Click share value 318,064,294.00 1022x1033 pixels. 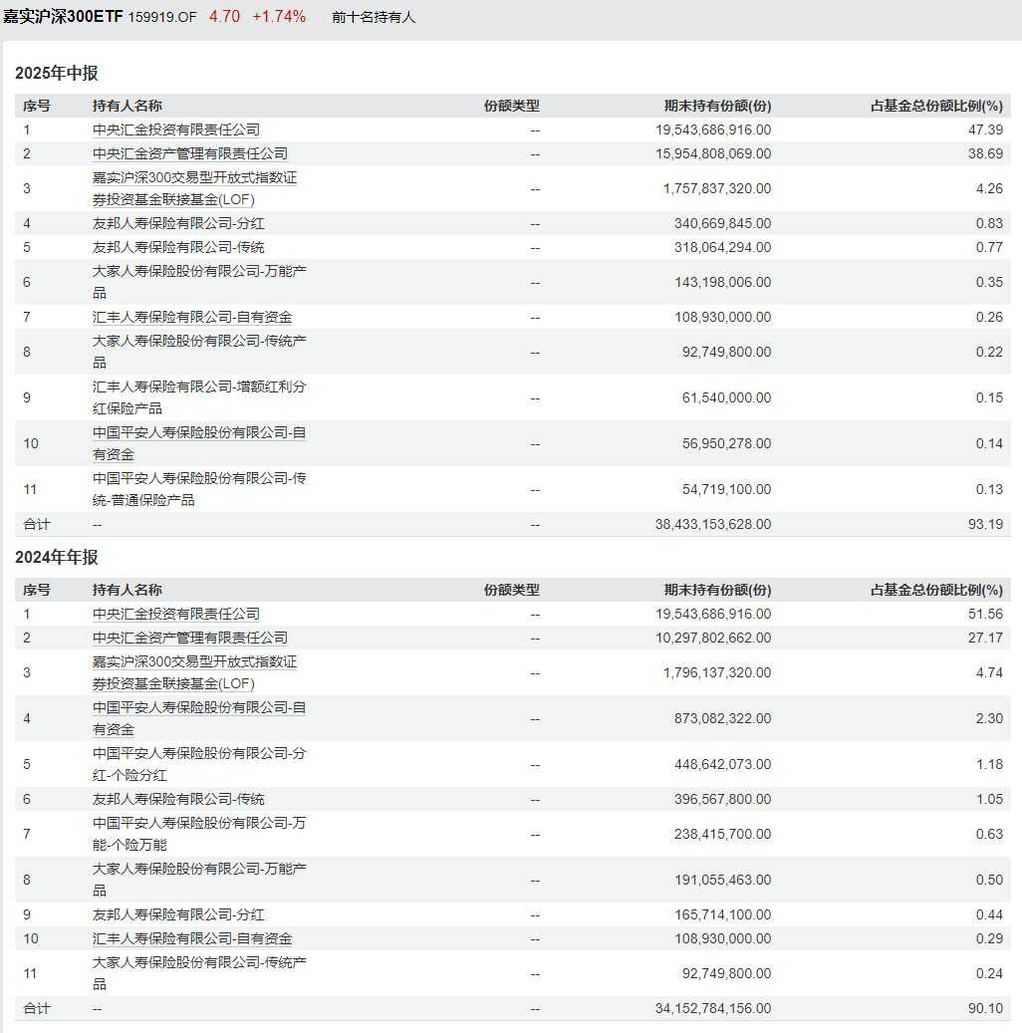[x=723, y=247]
